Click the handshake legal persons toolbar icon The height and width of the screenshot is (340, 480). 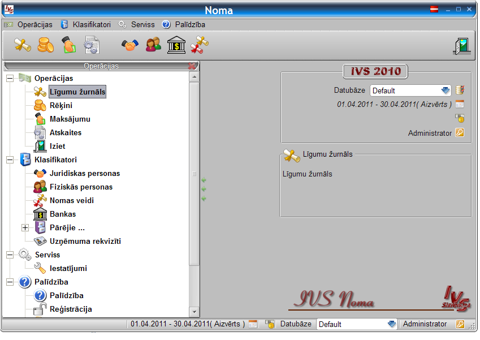click(x=130, y=45)
